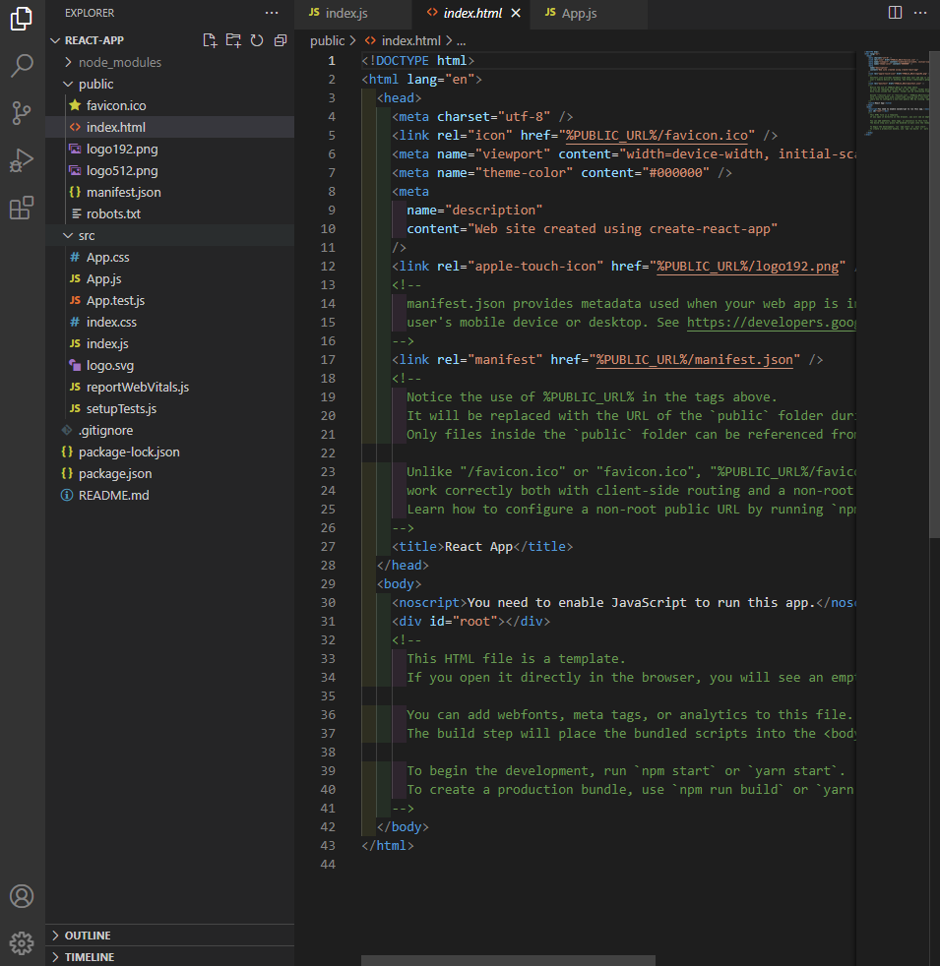Expand the OUTLINE section
This screenshot has width=940, height=966.
click(88, 936)
